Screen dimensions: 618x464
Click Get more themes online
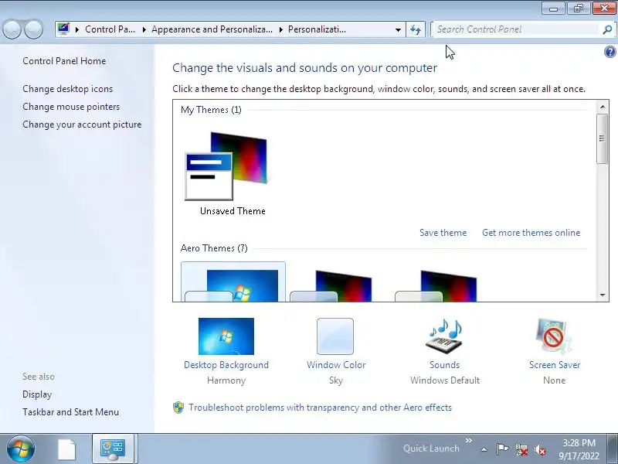pyautogui.click(x=531, y=233)
